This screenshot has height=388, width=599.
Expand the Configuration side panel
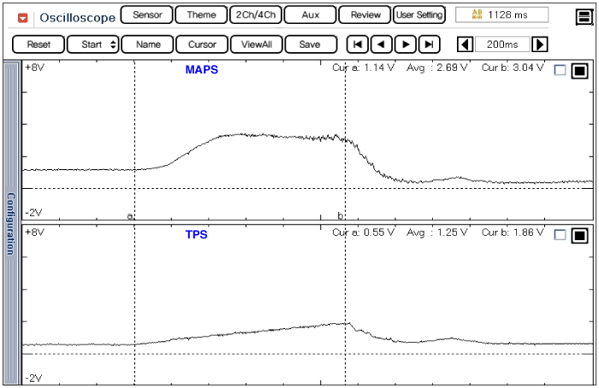pos(10,224)
